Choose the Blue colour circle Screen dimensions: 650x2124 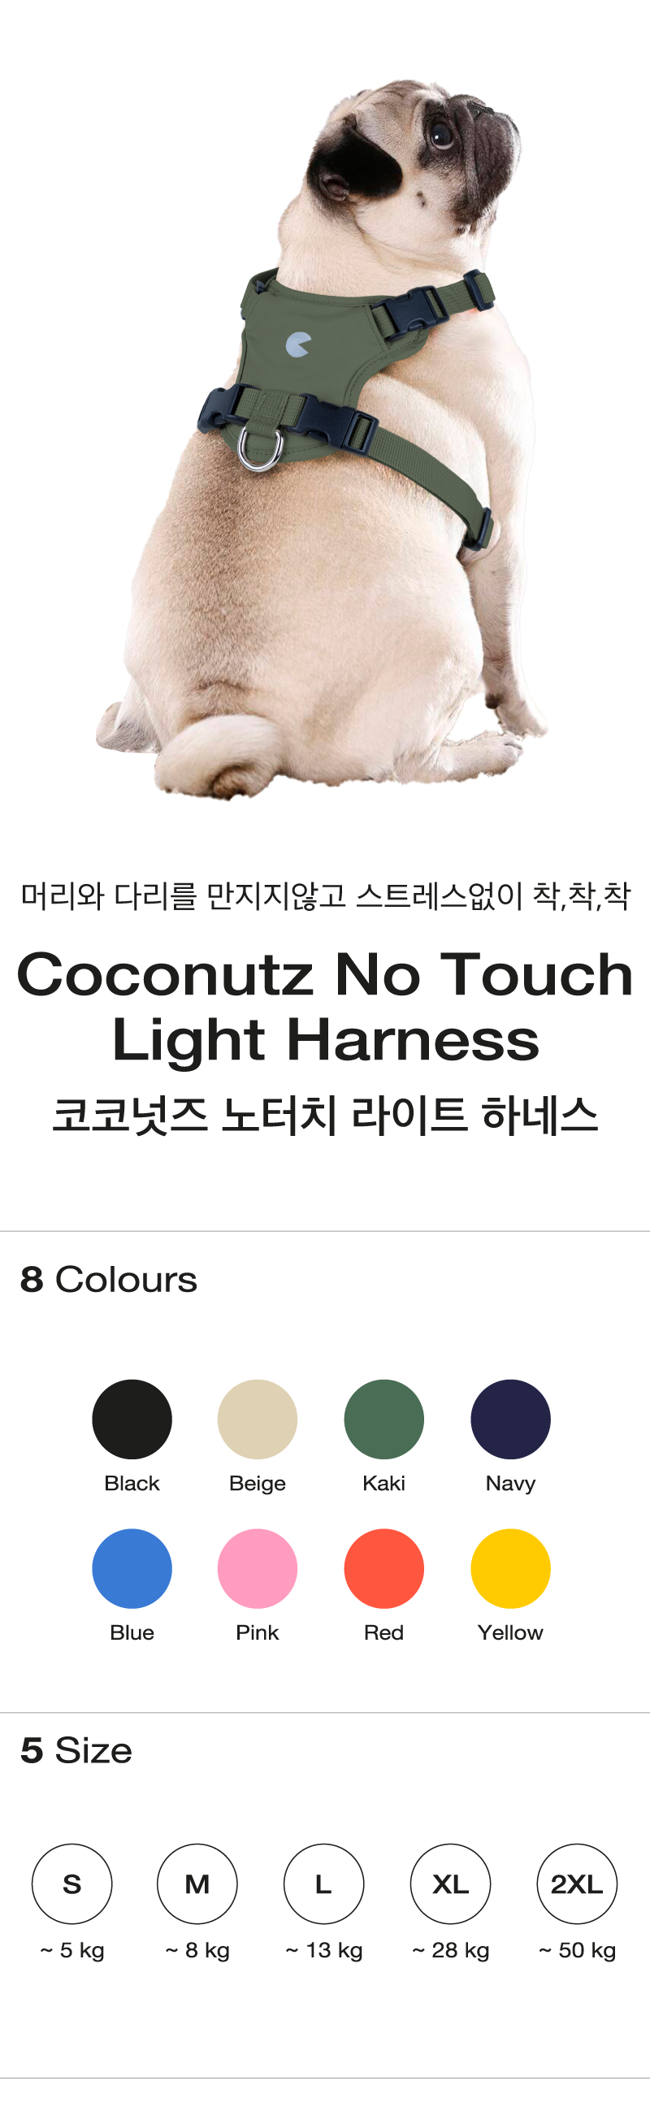(x=132, y=1568)
